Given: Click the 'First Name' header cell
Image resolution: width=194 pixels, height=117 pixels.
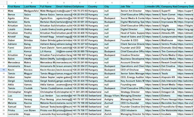Looking at the screenshot, I should tap(15, 7).
